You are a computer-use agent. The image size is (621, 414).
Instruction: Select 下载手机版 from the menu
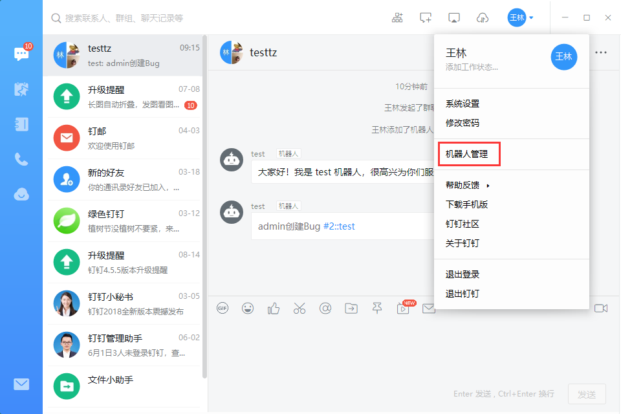point(466,204)
